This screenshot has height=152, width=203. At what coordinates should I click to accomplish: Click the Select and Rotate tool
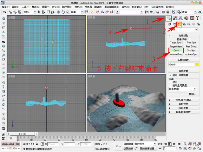coord(63,12)
